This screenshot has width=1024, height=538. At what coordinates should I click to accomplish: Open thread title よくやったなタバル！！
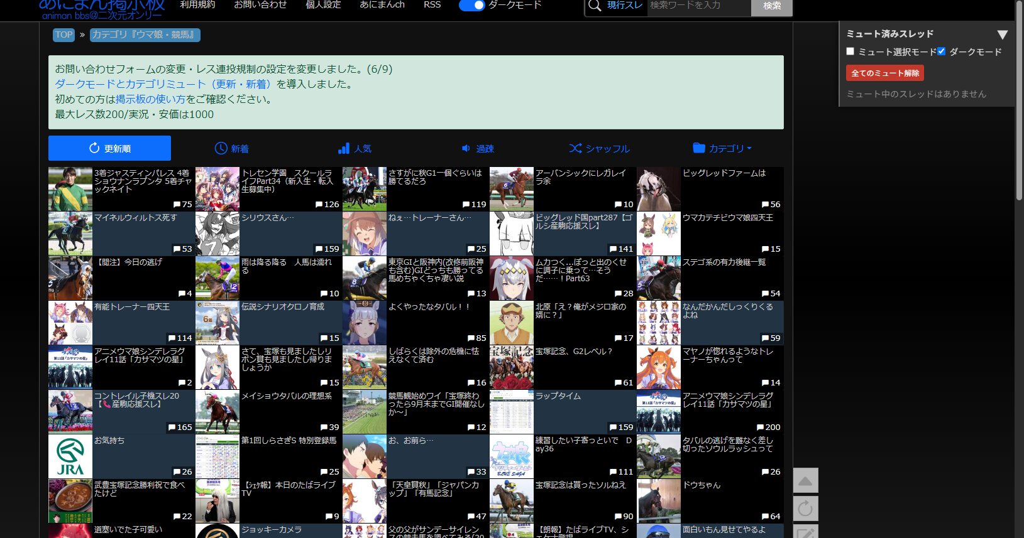[429, 307]
